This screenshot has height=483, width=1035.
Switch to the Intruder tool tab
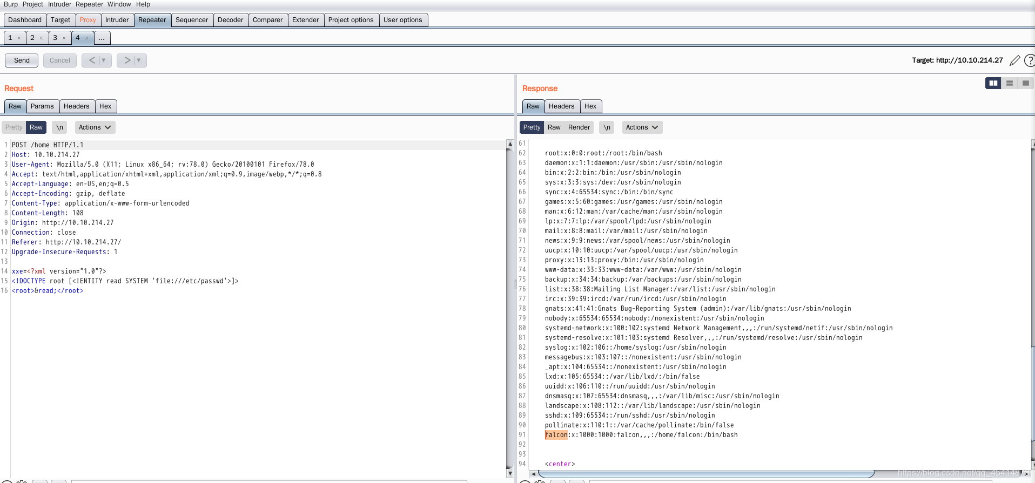117,20
